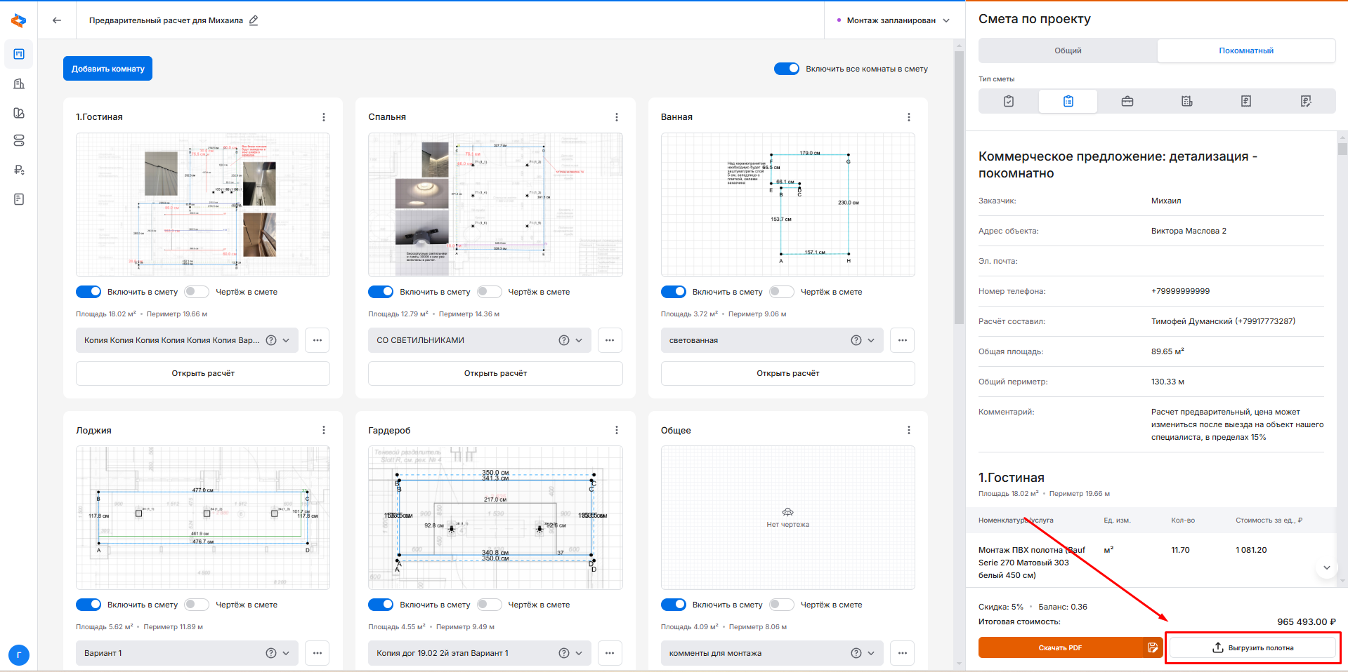Expand the 'СО СВЕТИЛЬНИКАМИ' variant dropdown
The width and height of the screenshot is (1348, 672).
tap(579, 340)
